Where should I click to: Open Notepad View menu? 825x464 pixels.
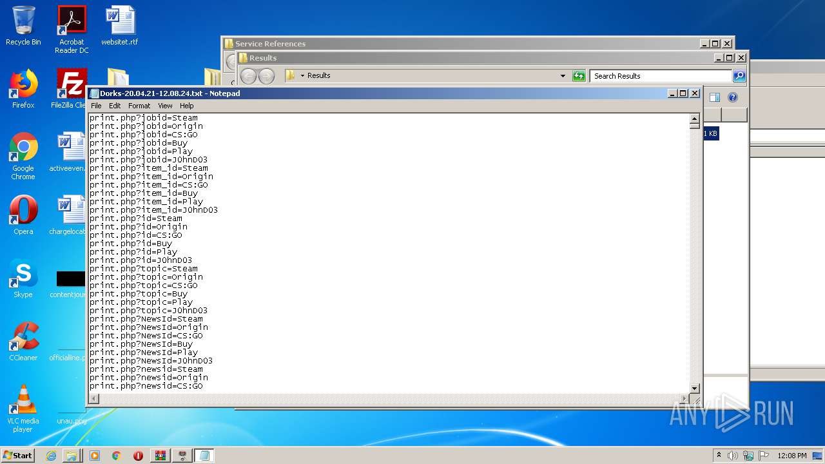(x=165, y=106)
